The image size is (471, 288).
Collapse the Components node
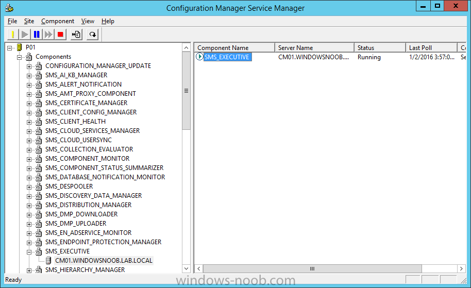19,57
